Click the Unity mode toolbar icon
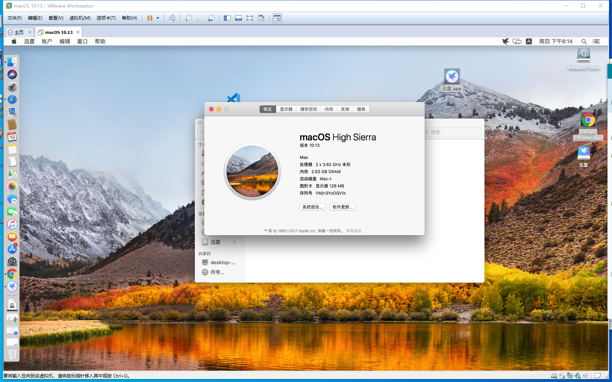The image size is (612, 382). pyautogui.click(x=261, y=18)
